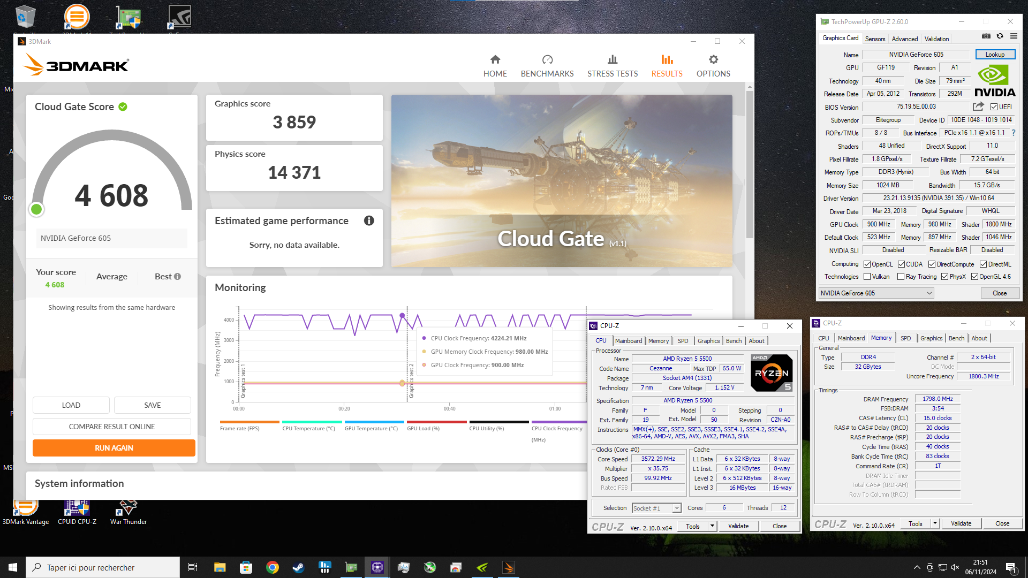Image resolution: width=1028 pixels, height=578 pixels.
Task: Toggle the PhysX checkbox in GPU-Z
Action: pos(944,277)
